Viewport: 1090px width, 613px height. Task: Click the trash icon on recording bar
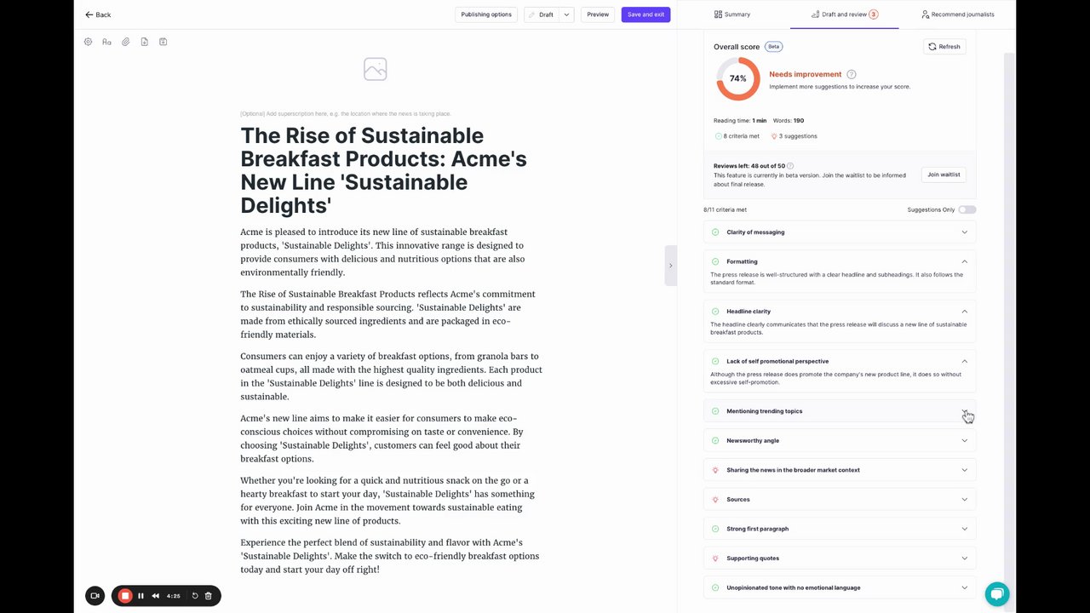pyautogui.click(x=209, y=596)
